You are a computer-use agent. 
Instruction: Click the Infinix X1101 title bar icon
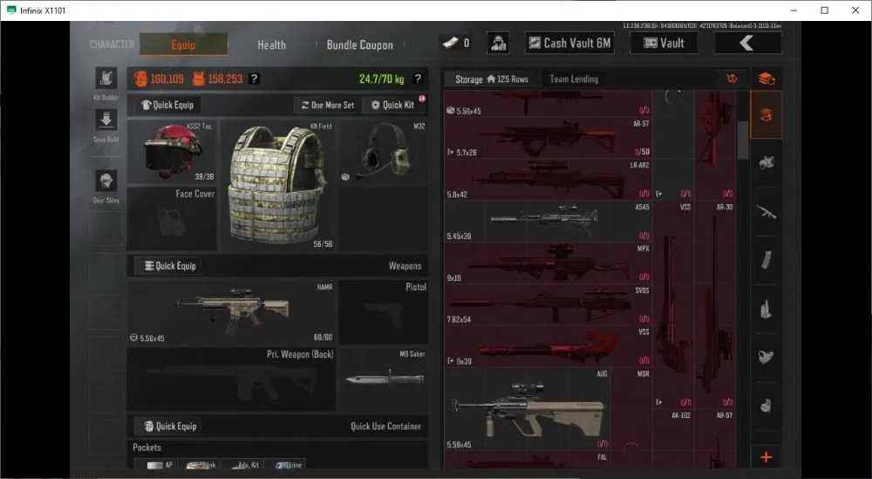10,10
